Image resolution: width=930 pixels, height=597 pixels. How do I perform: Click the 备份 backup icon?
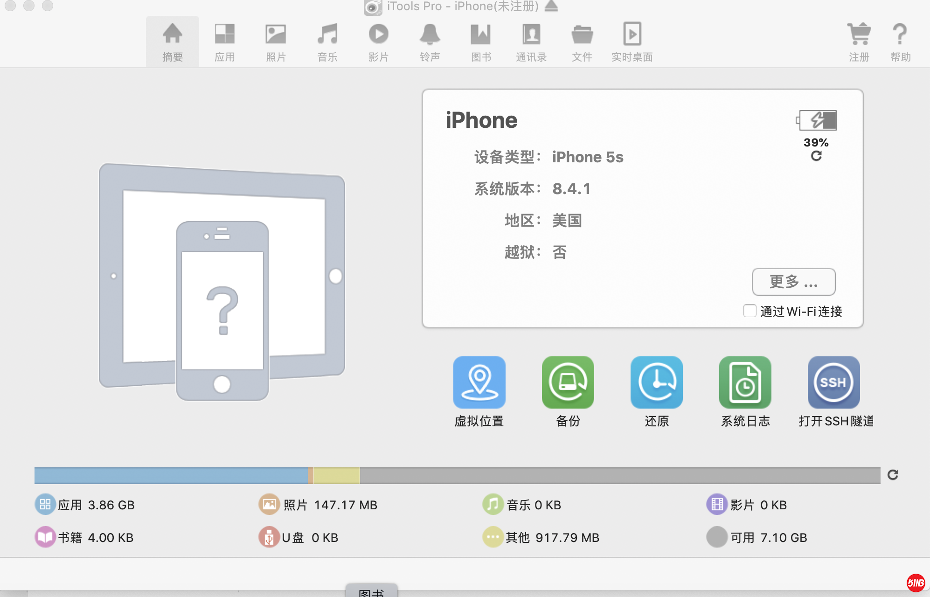pos(568,382)
